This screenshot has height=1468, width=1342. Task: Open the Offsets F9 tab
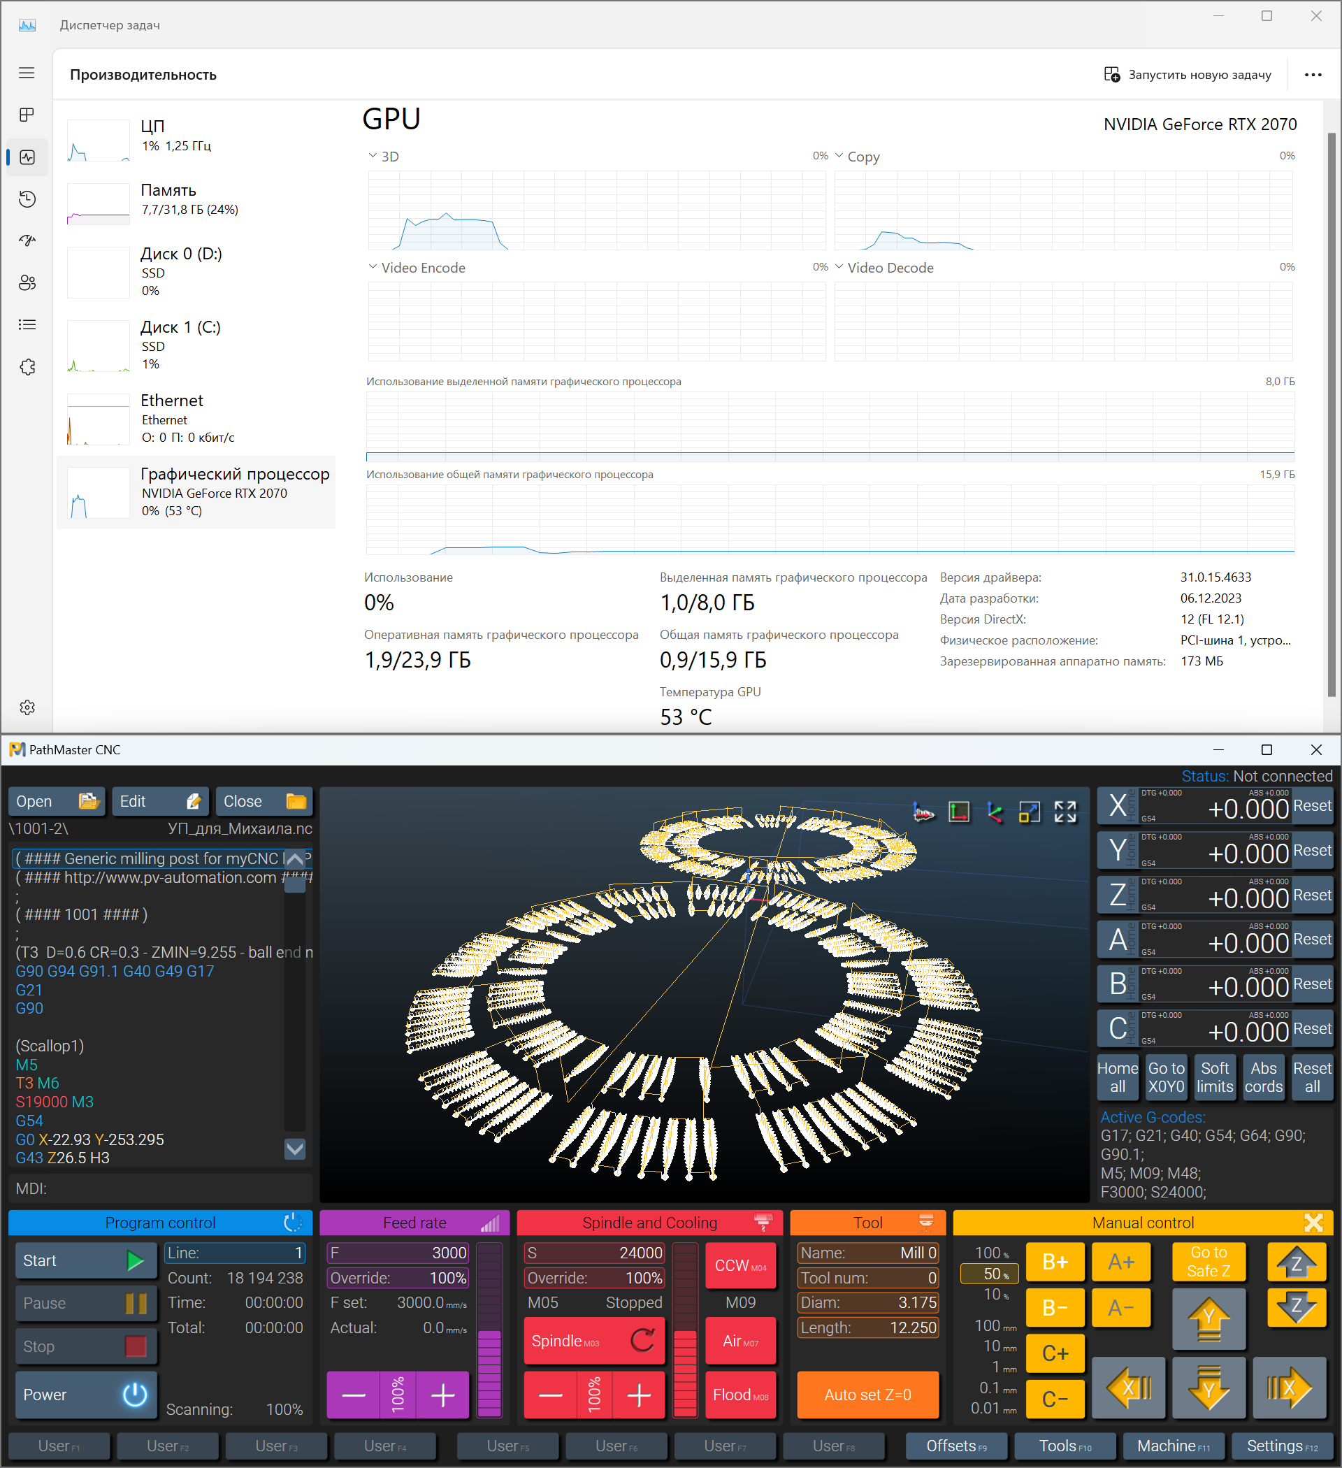pos(956,1446)
